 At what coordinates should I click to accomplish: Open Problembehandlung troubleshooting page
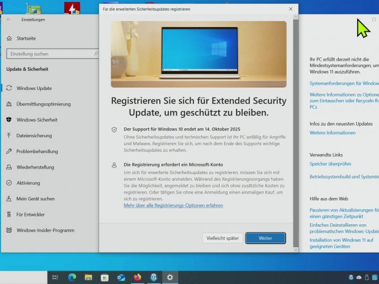tap(37, 151)
